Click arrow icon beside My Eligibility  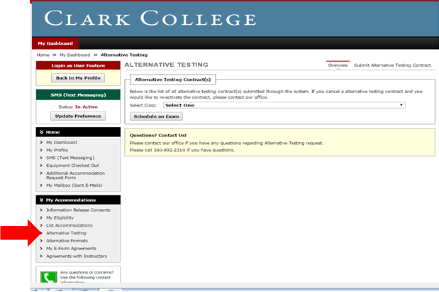tap(41, 217)
